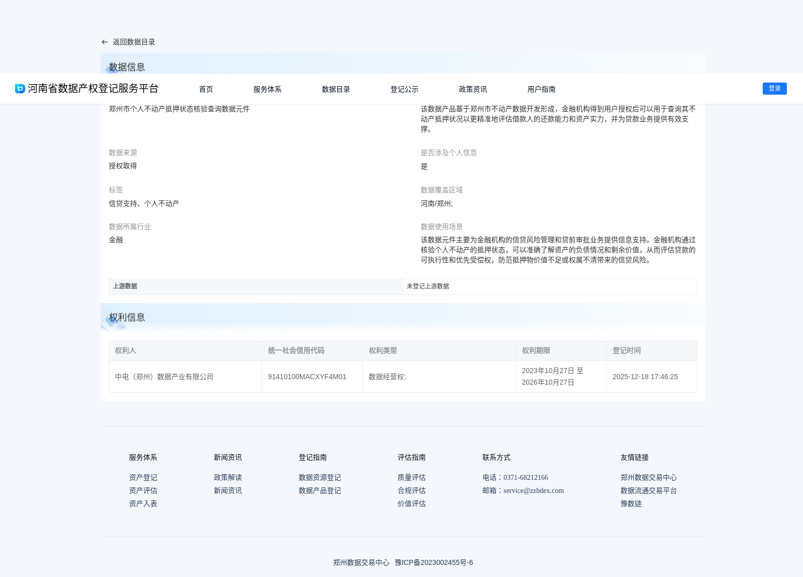
Task: Open footer link 新闻资讯 under 政策解读
Action: (228, 490)
